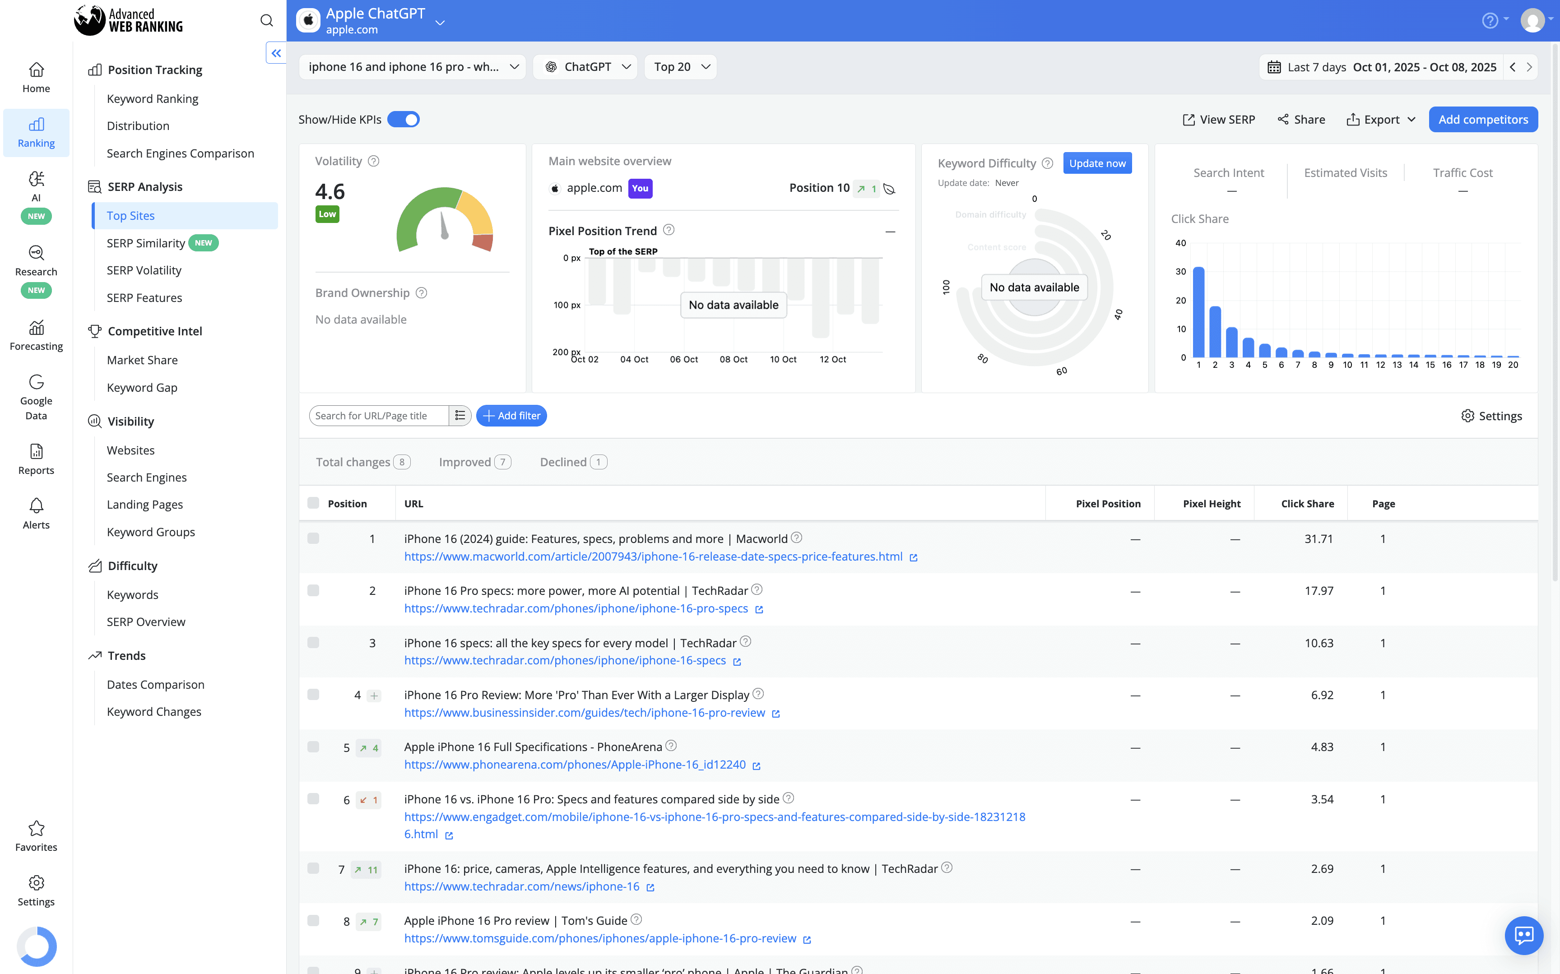Click Brand Ownership help icon
This screenshot has width=1560, height=974.
point(421,293)
